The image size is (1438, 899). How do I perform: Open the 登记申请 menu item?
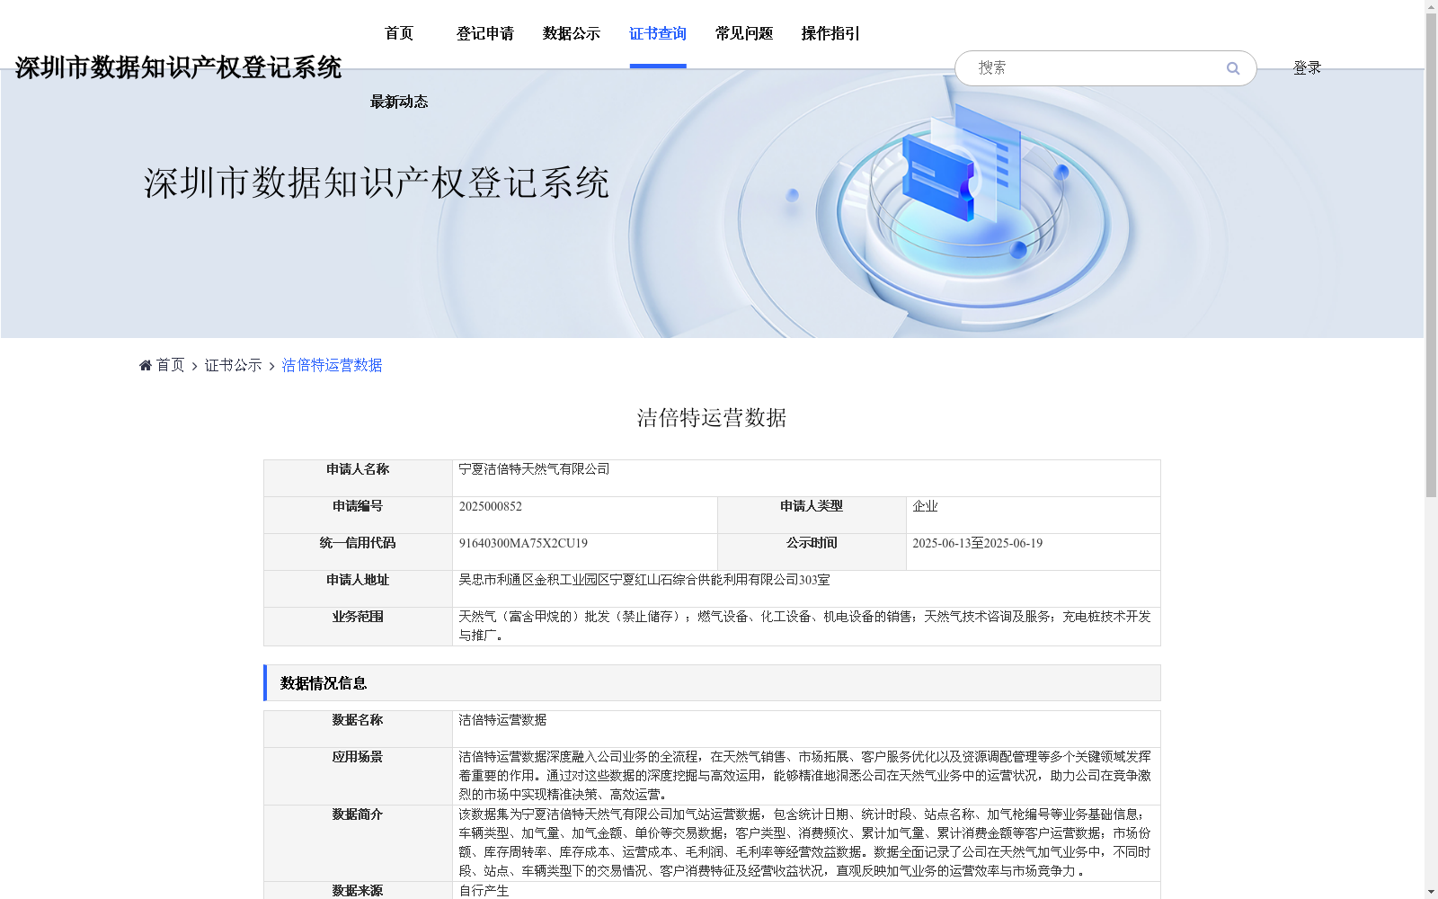(484, 33)
